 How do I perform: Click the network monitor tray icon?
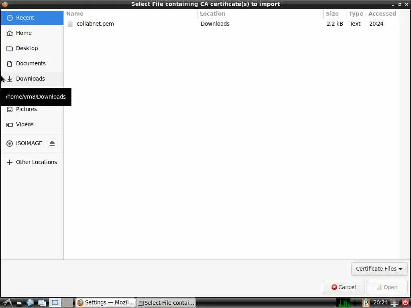[394, 303]
